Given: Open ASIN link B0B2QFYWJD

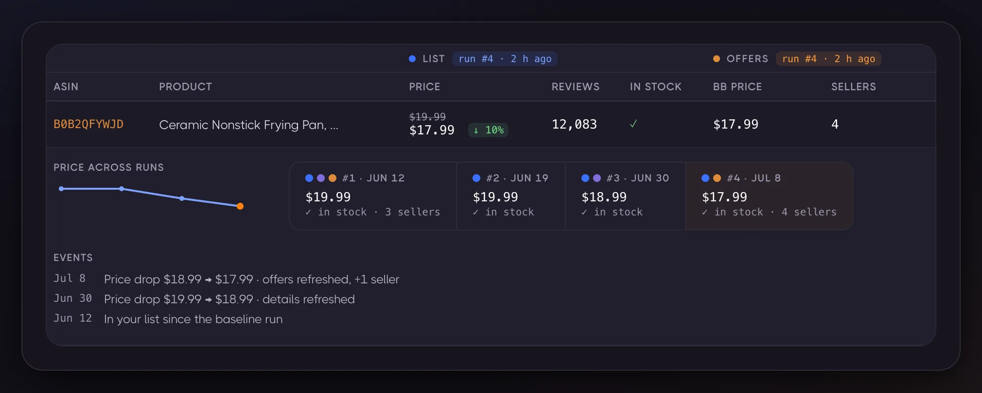Looking at the screenshot, I should pos(88,124).
